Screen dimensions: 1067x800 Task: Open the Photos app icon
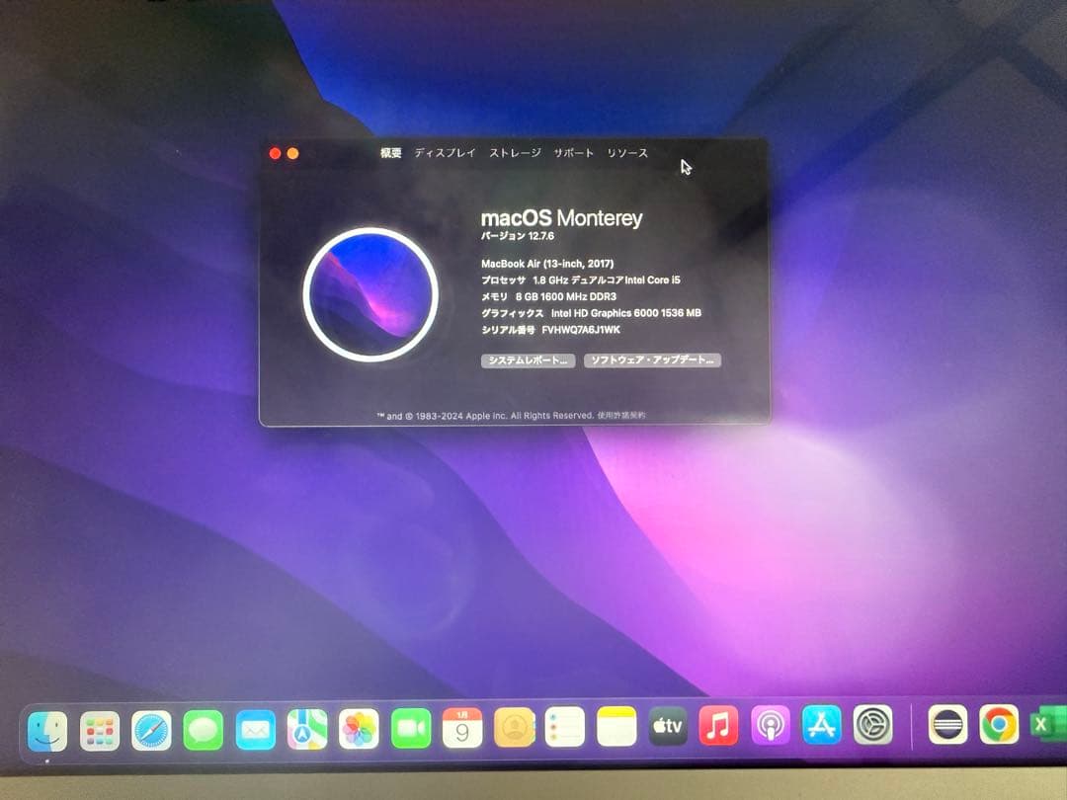[359, 729]
